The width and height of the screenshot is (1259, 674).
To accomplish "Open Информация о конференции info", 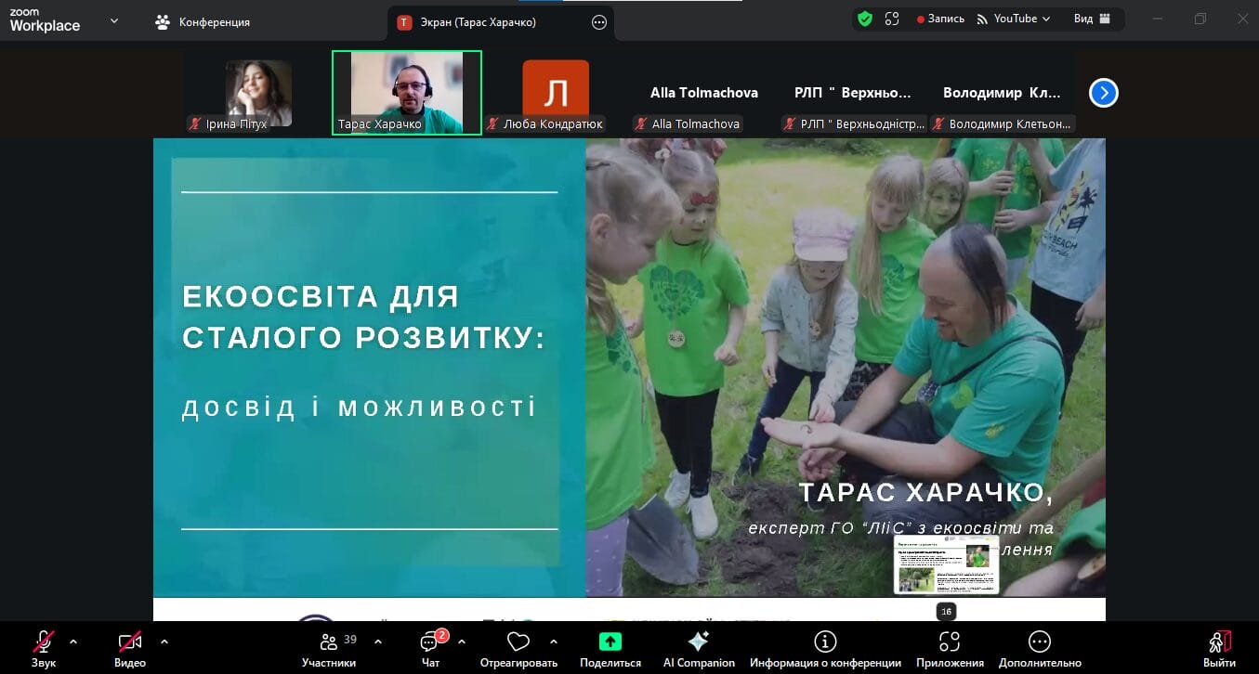I will tap(824, 642).
